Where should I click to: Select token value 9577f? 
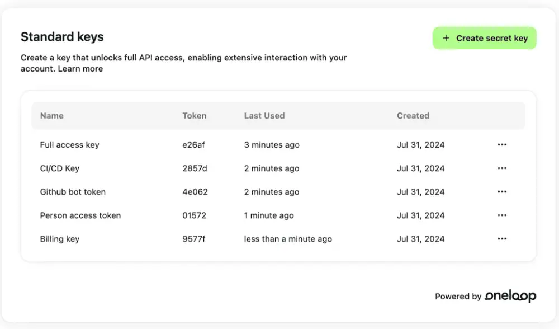[x=193, y=239]
